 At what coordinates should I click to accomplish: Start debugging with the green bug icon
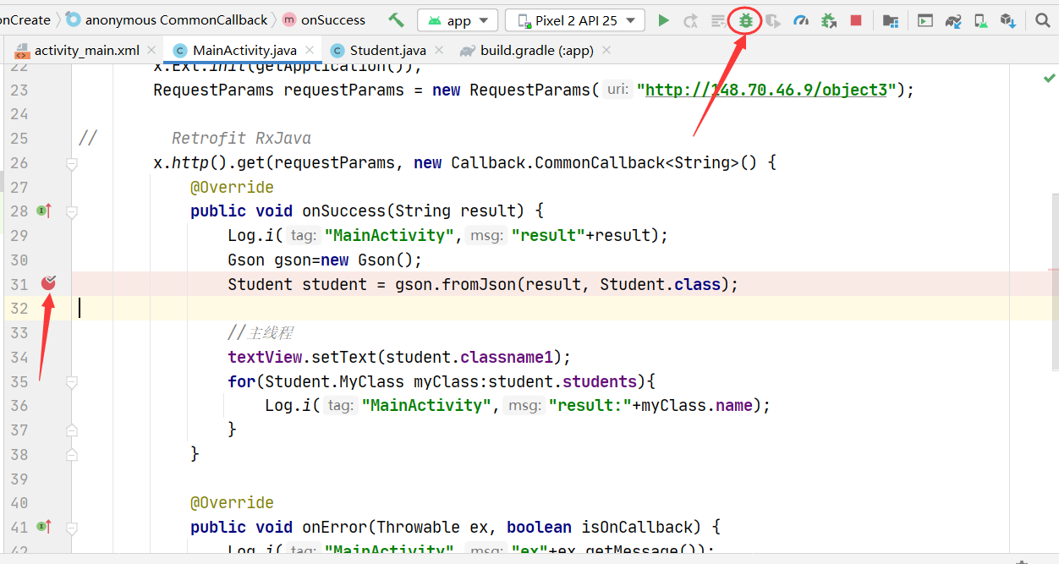coord(745,20)
